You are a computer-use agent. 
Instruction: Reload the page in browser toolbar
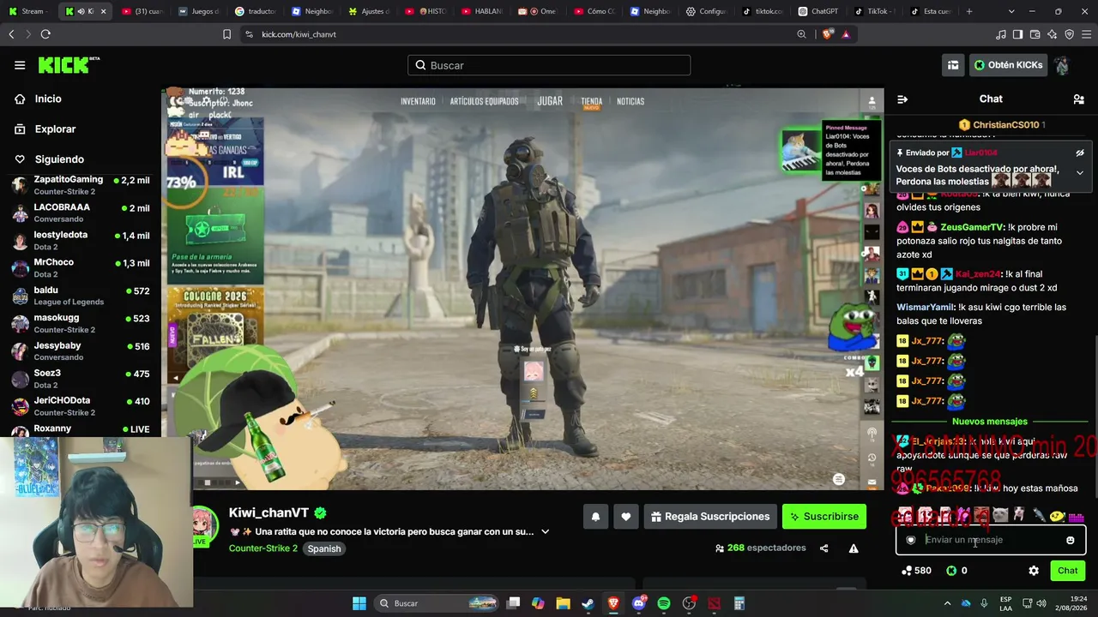[x=45, y=34]
